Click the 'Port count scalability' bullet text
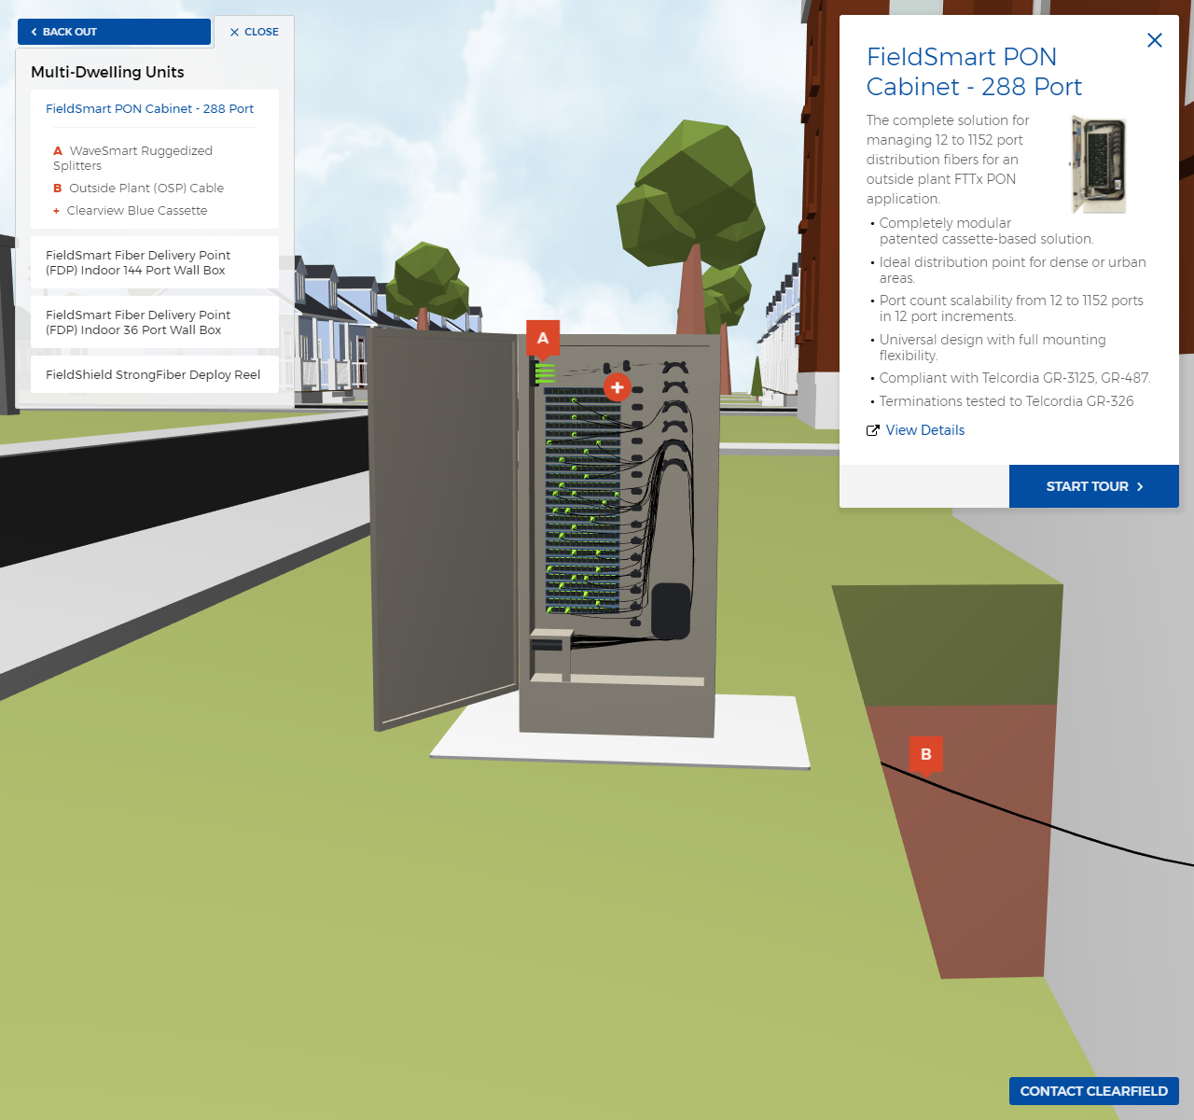Screen dimensions: 1194x1120 point(1011,308)
